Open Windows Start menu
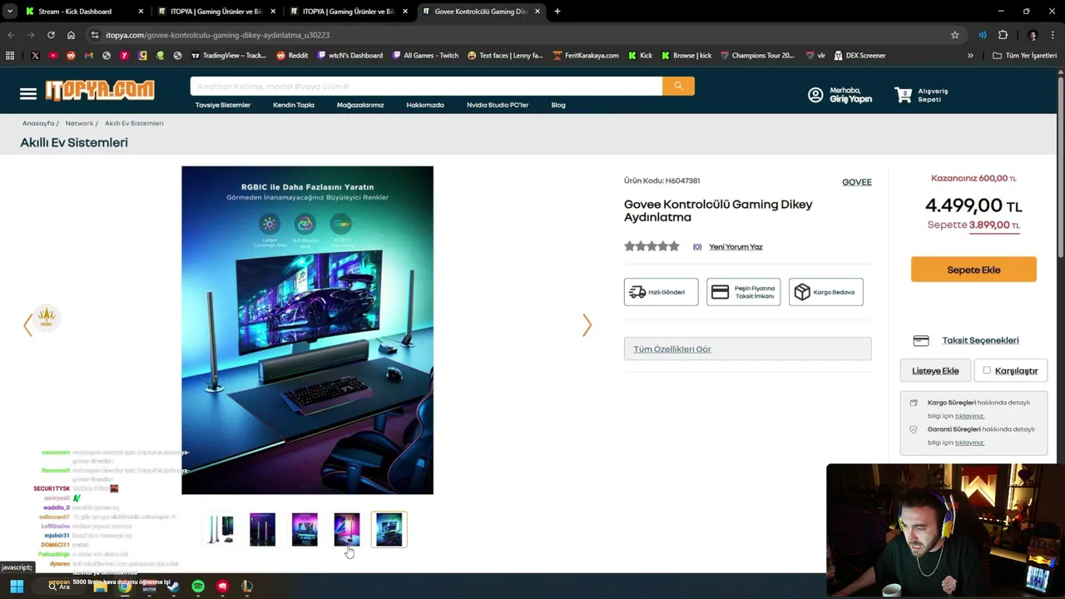Viewport: 1065px width, 599px height. 17,586
